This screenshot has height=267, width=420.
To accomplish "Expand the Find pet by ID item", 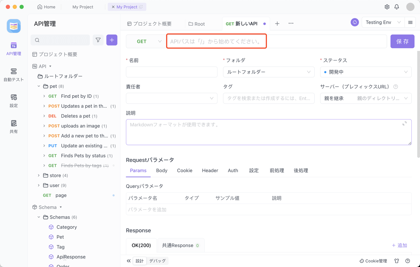I will [44, 96].
